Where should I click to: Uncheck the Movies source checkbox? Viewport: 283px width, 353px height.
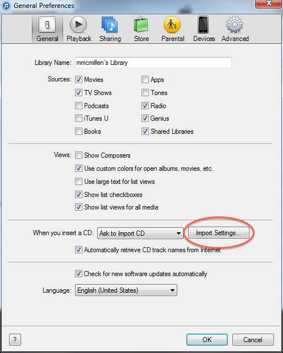pos(78,80)
